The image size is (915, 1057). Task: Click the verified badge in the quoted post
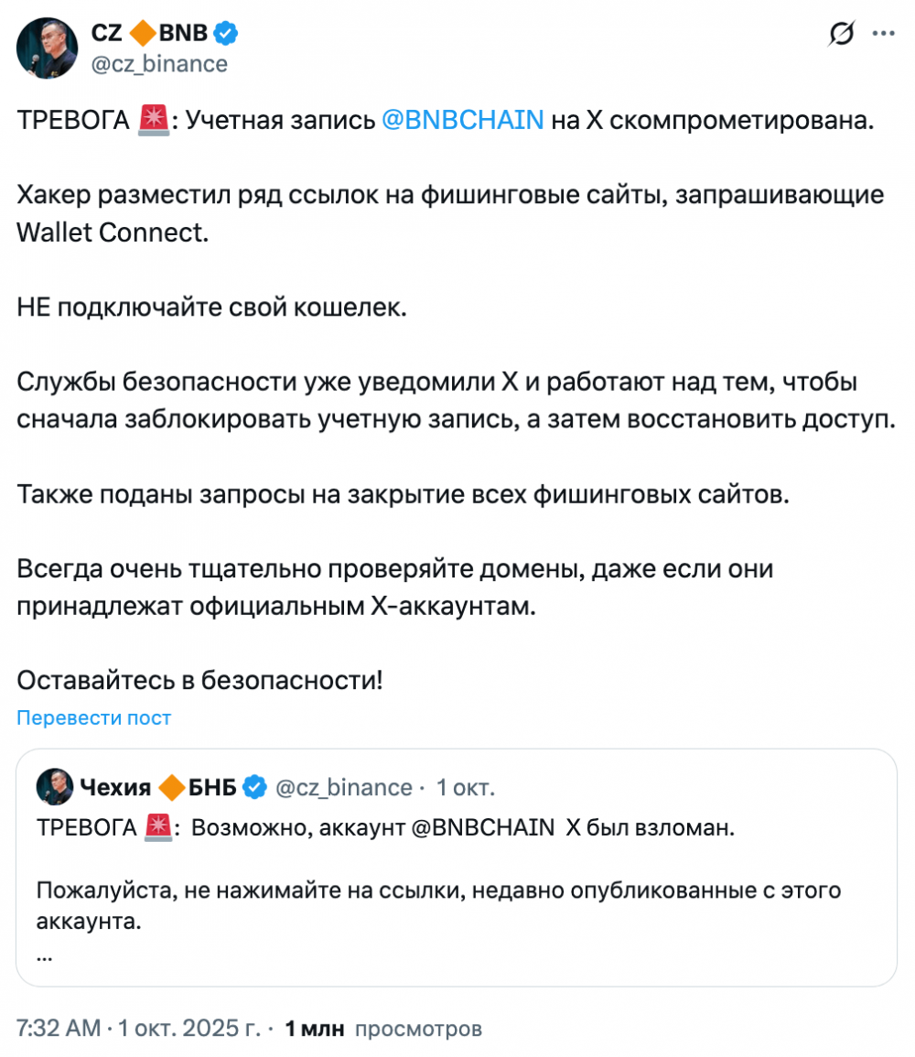click(254, 787)
